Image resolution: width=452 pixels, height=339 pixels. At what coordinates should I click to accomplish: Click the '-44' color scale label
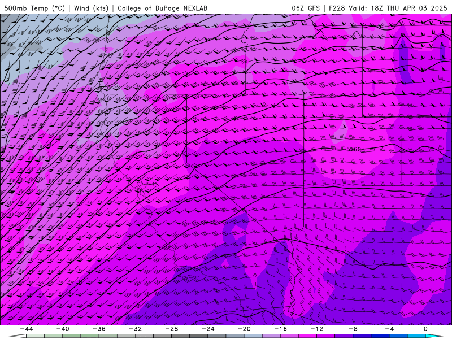click(x=27, y=329)
